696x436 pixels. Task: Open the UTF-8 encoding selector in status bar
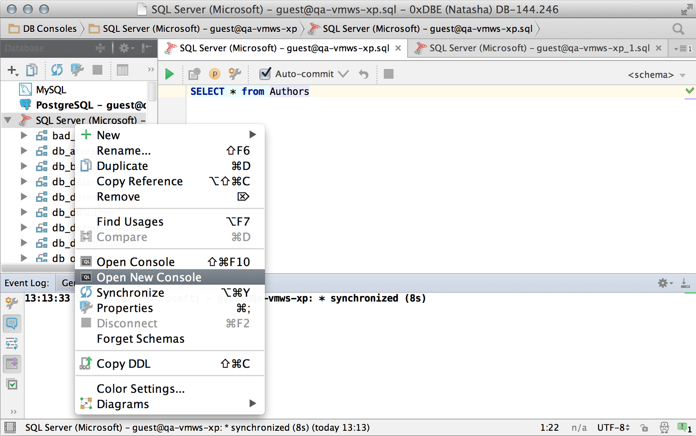click(613, 428)
